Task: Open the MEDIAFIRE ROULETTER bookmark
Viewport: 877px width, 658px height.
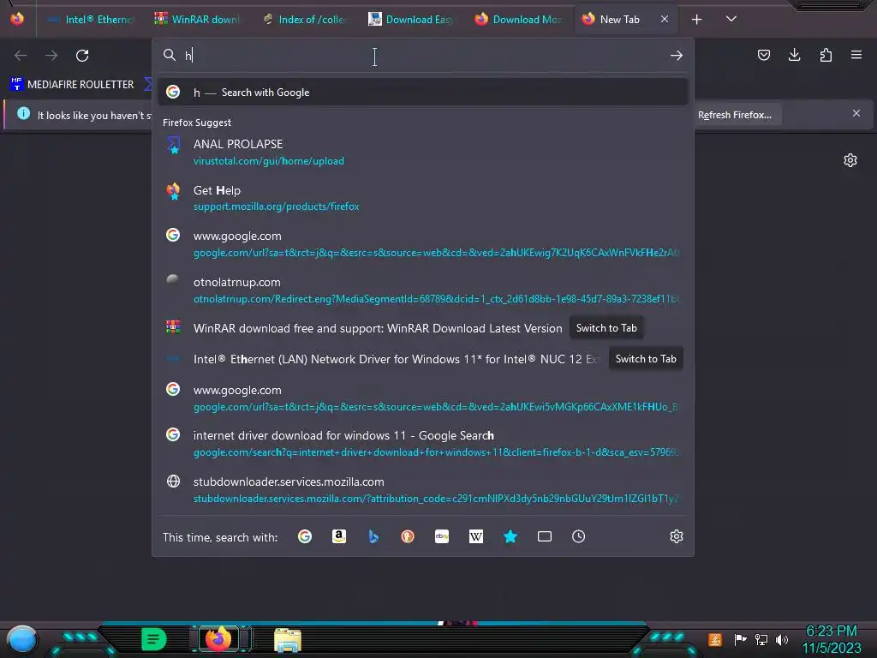Action: click(72, 85)
